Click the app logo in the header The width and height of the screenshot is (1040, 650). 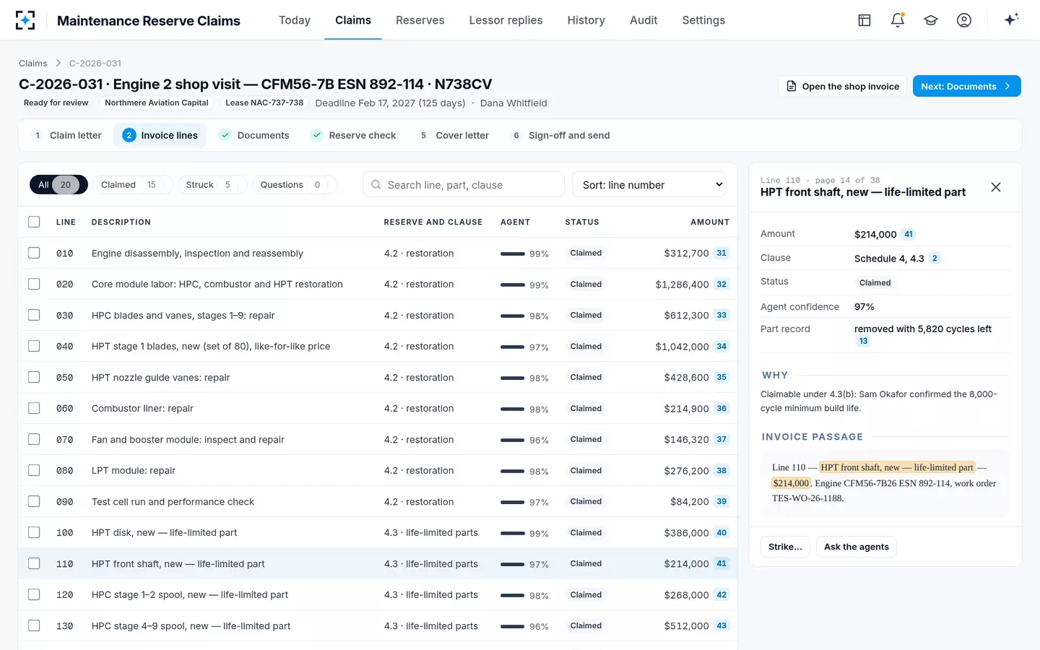pos(25,20)
